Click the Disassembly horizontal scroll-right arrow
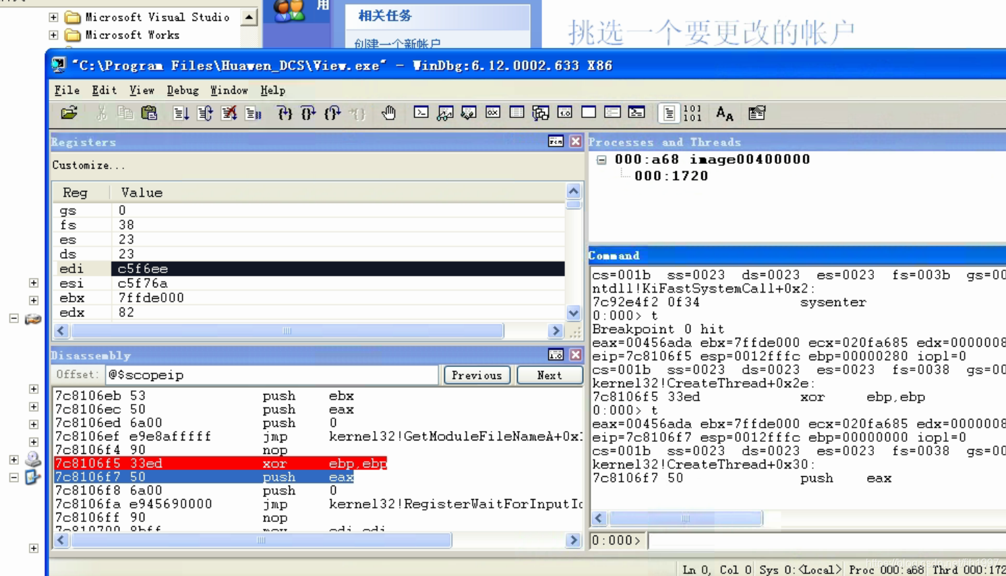The height and width of the screenshot is (576, 1006). [x=573, y=540]
